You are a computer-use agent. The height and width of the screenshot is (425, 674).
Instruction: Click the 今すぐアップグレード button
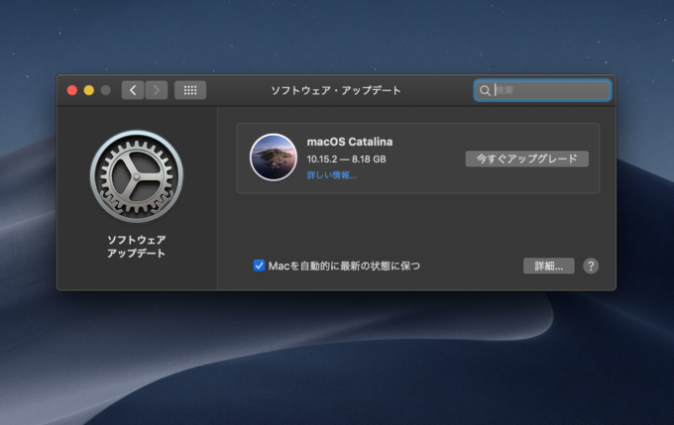coord(527,159)
